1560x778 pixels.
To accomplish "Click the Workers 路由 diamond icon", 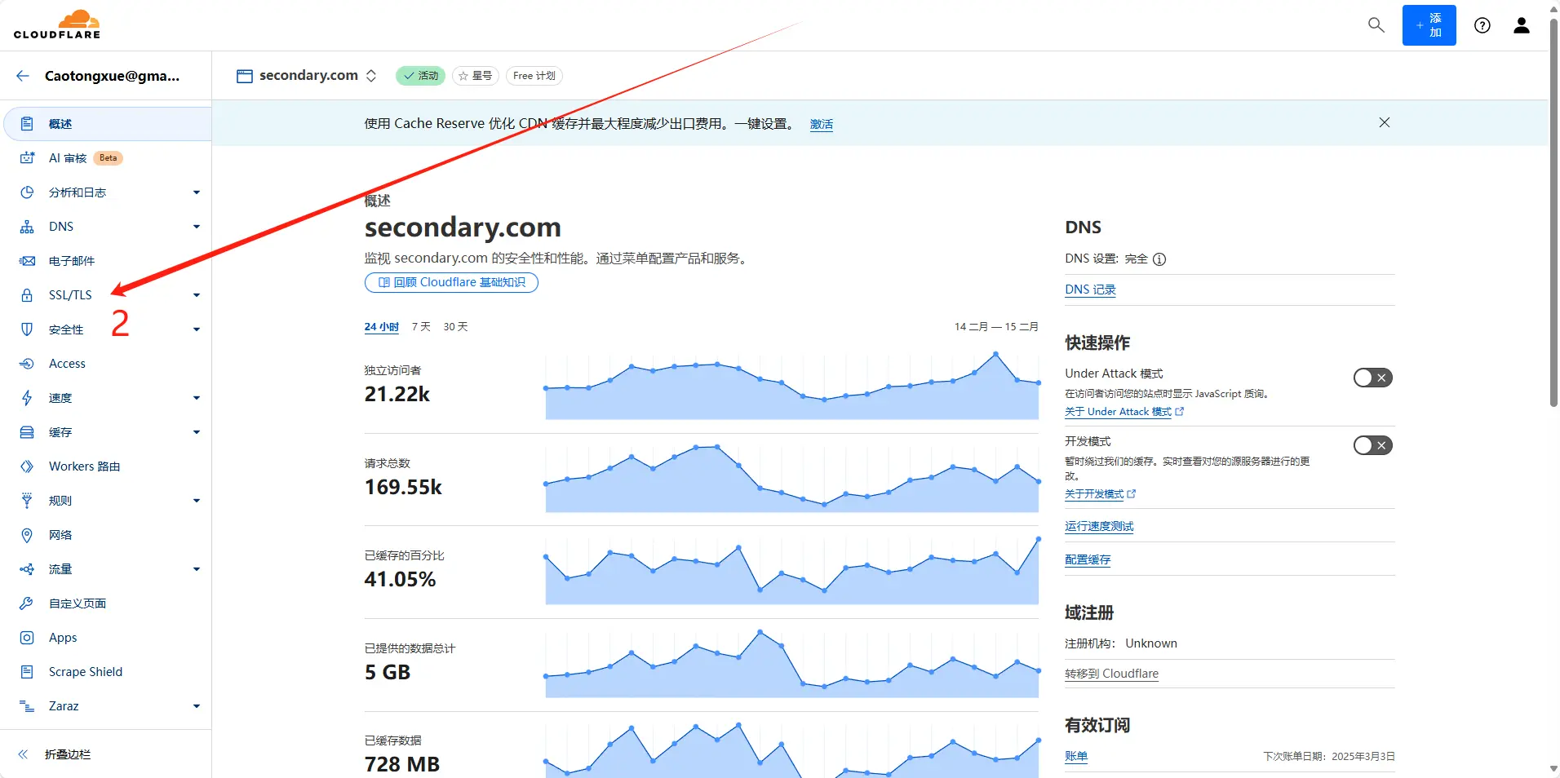I will [x=27, y=466].
